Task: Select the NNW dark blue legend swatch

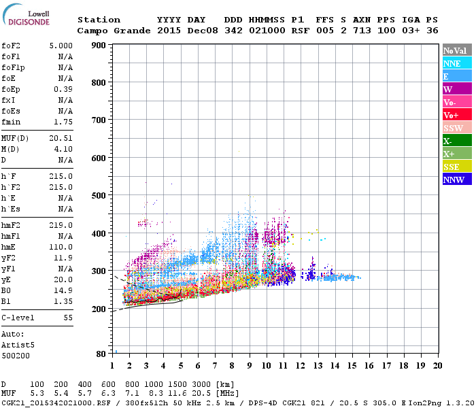Action: [457, 179]
